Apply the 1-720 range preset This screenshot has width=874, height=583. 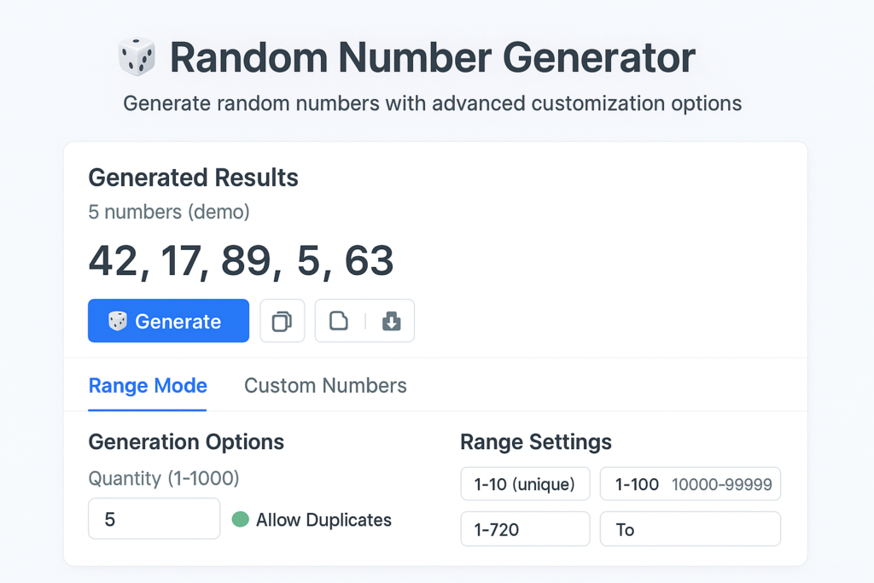click(x=525, y=528)
